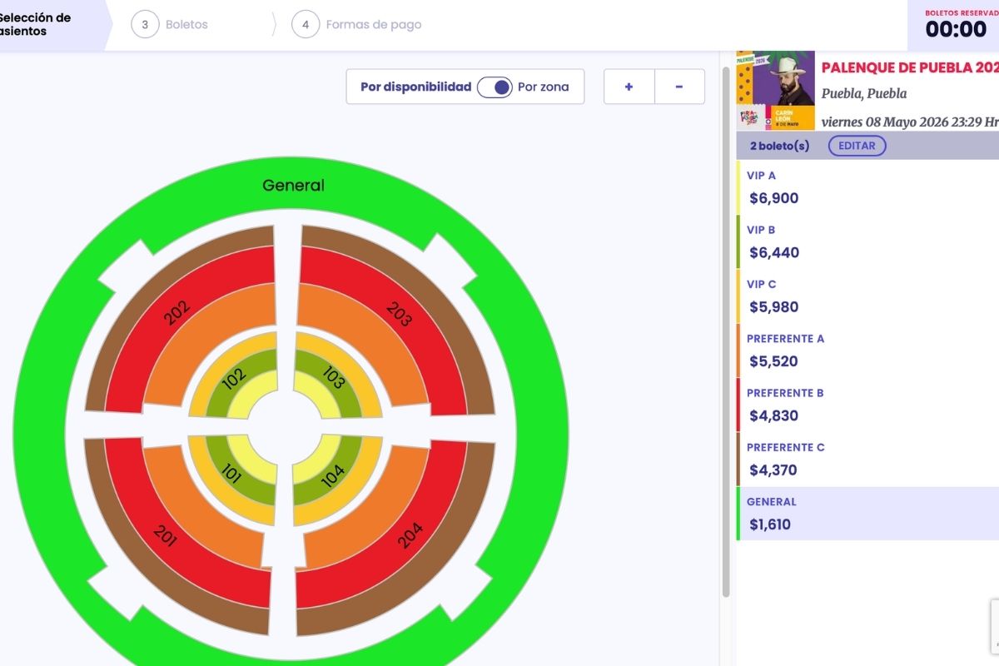999x666 pixels.
Task: Toggle the availability/zone view switch
Action: point(495,87)
